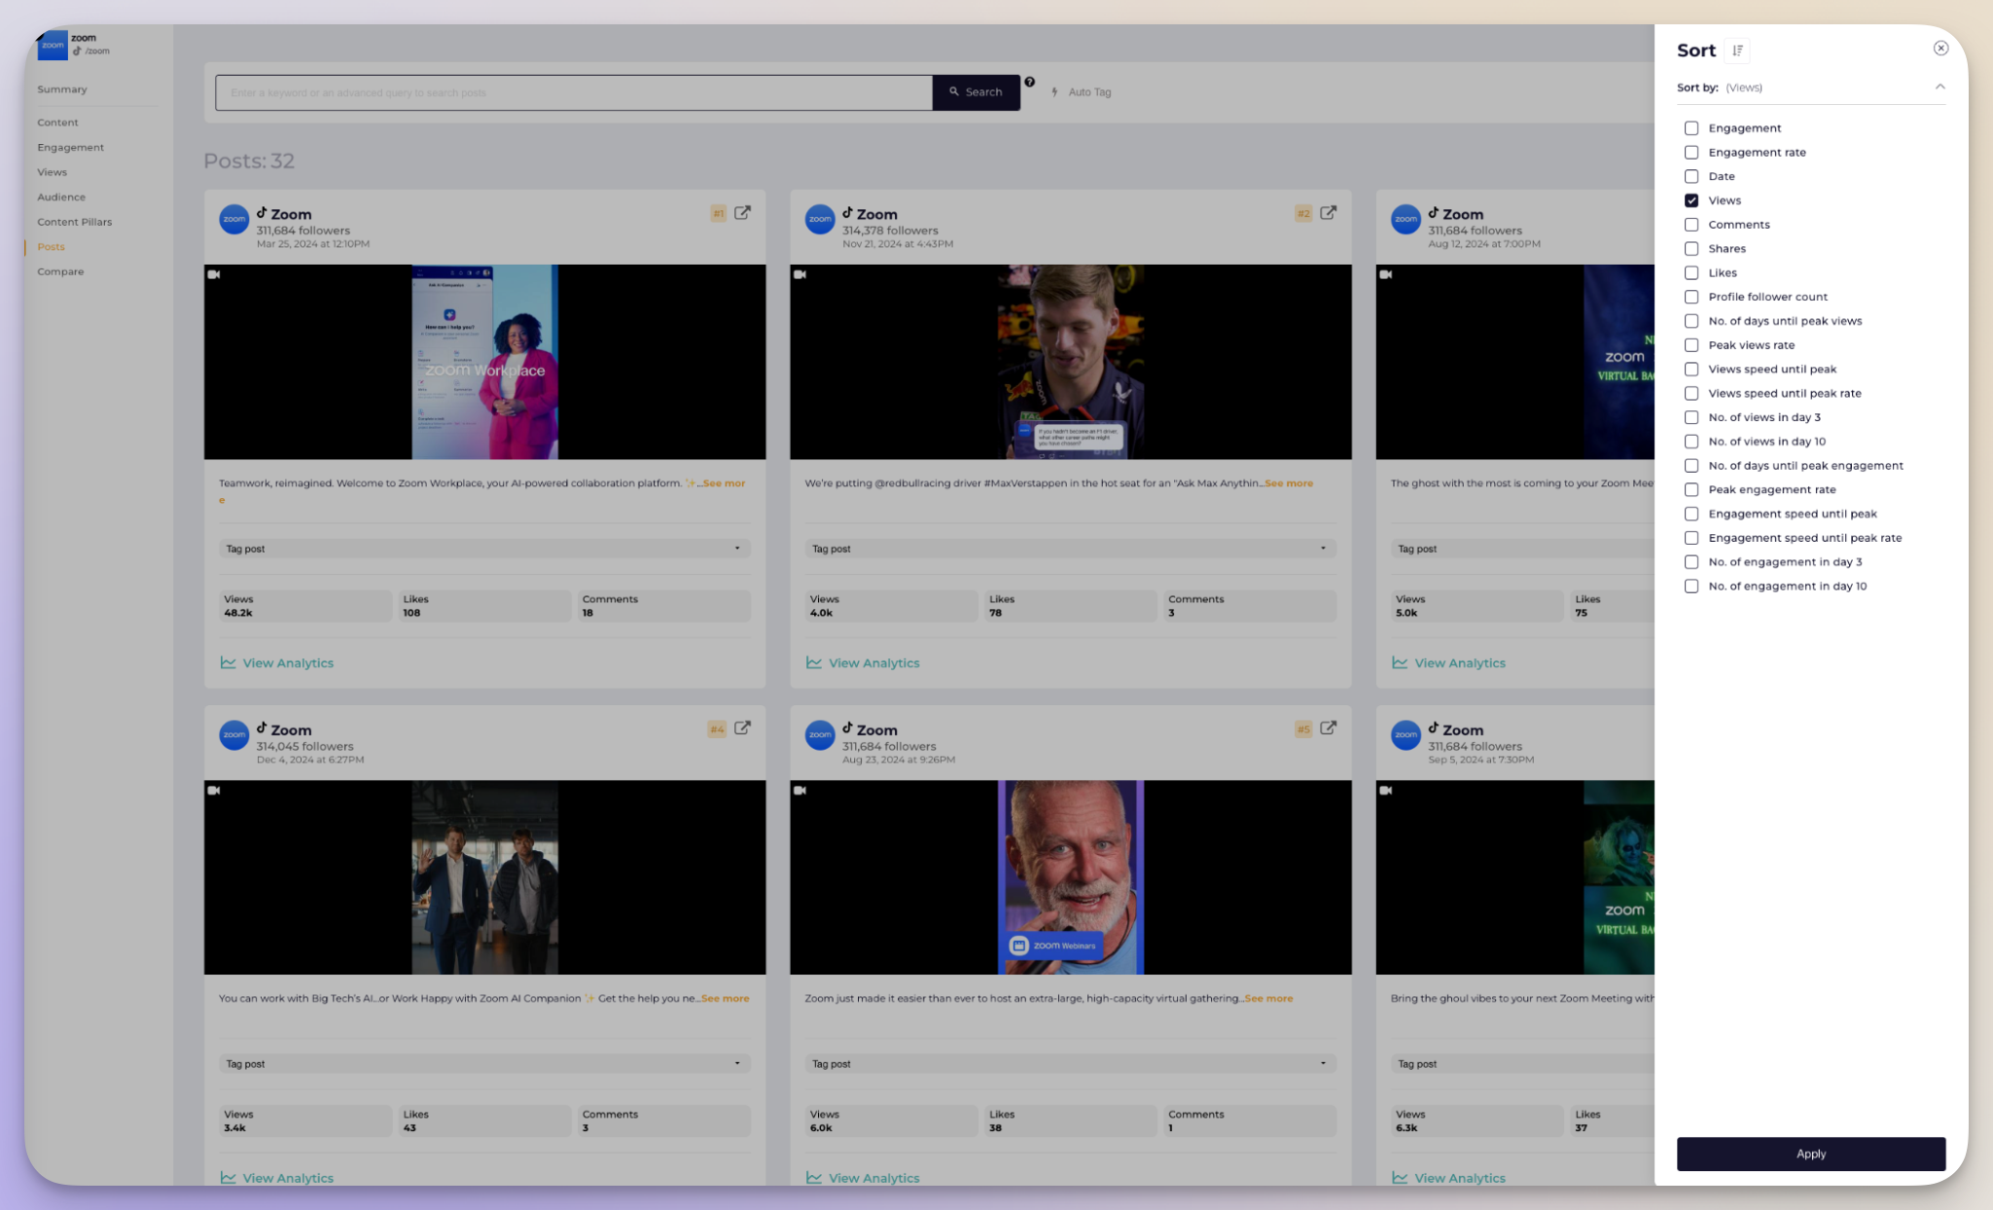The image size is (1993, 1210).
Task: Check the Likes sort option
Action: 1691,272
